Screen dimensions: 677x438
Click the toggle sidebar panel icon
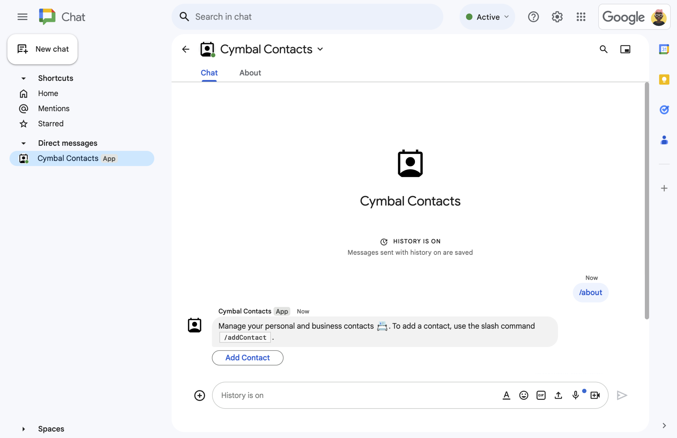[x=625, y=49]
